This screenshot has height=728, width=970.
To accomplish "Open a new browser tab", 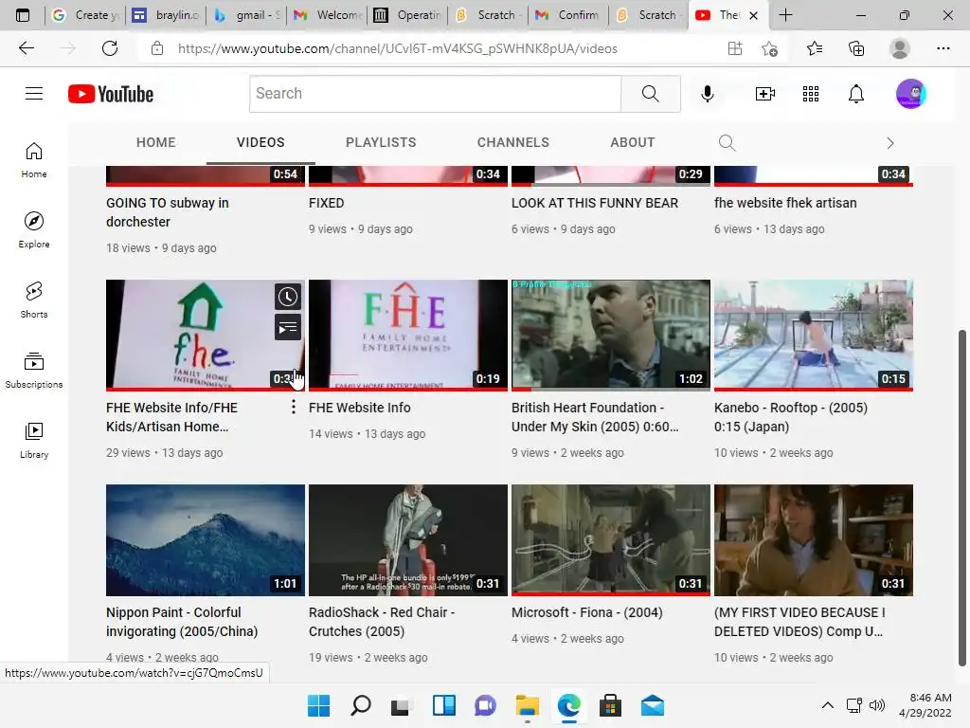I will pos(785,15).
